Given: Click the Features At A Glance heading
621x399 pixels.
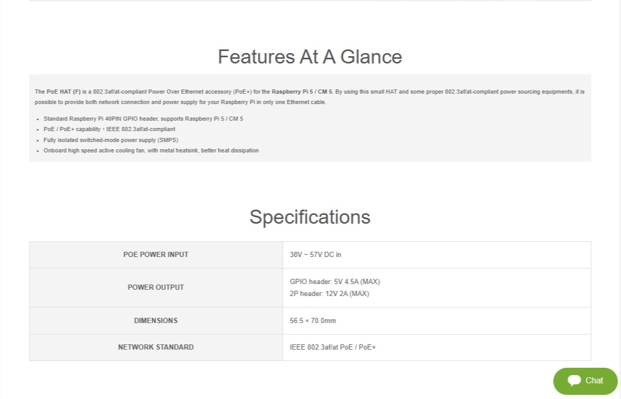Looking at the screenshot, I should [x=310, y=56].
